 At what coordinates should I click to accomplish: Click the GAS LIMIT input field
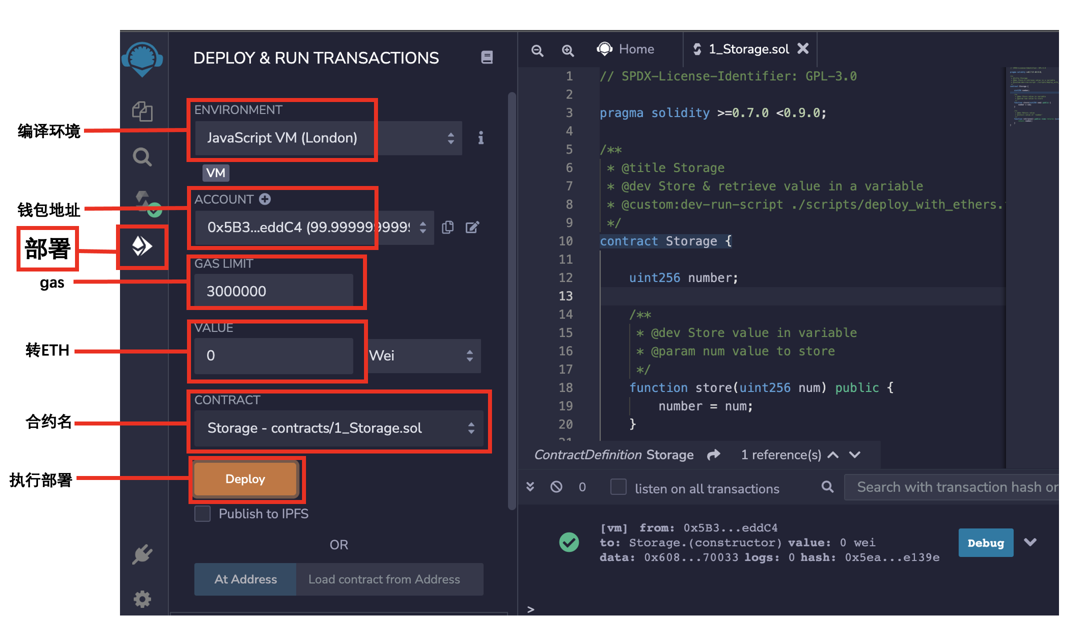tap(274, 290)
